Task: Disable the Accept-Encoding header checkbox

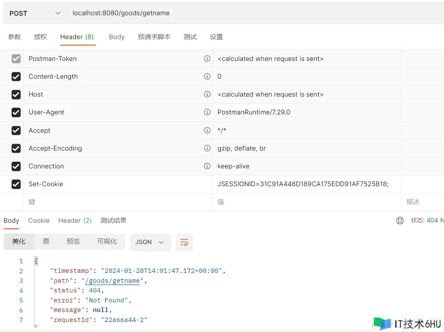Action: (16, 148)
